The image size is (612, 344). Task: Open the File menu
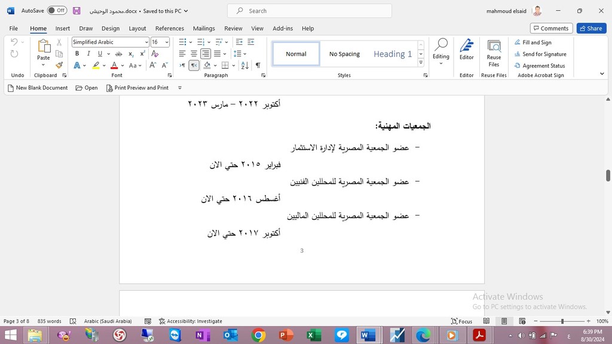[14, 29]
